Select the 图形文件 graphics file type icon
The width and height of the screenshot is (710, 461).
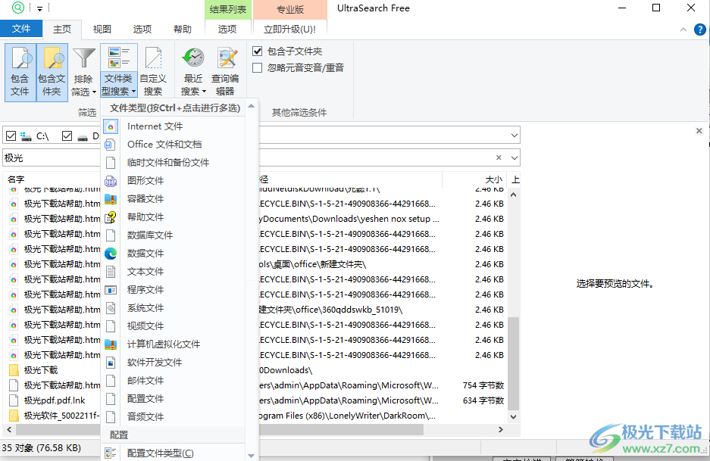pyautogui.click(x=110, y=180)
